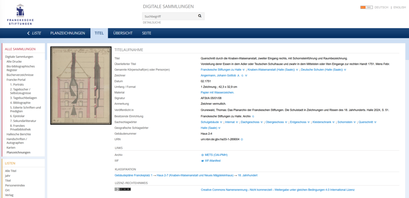Image resolution: width=409 pixels, height=198 pixels.
Task: Open Wikipedia icon after geographic keyword Halle (Saale)
Action: pos(220,128)
